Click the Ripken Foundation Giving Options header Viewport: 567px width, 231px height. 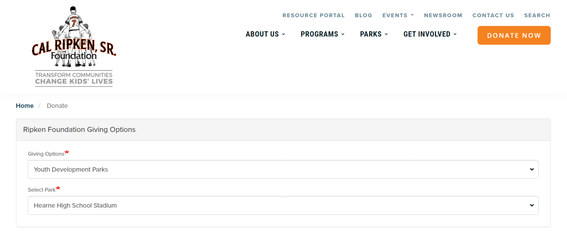coord(79,130)
